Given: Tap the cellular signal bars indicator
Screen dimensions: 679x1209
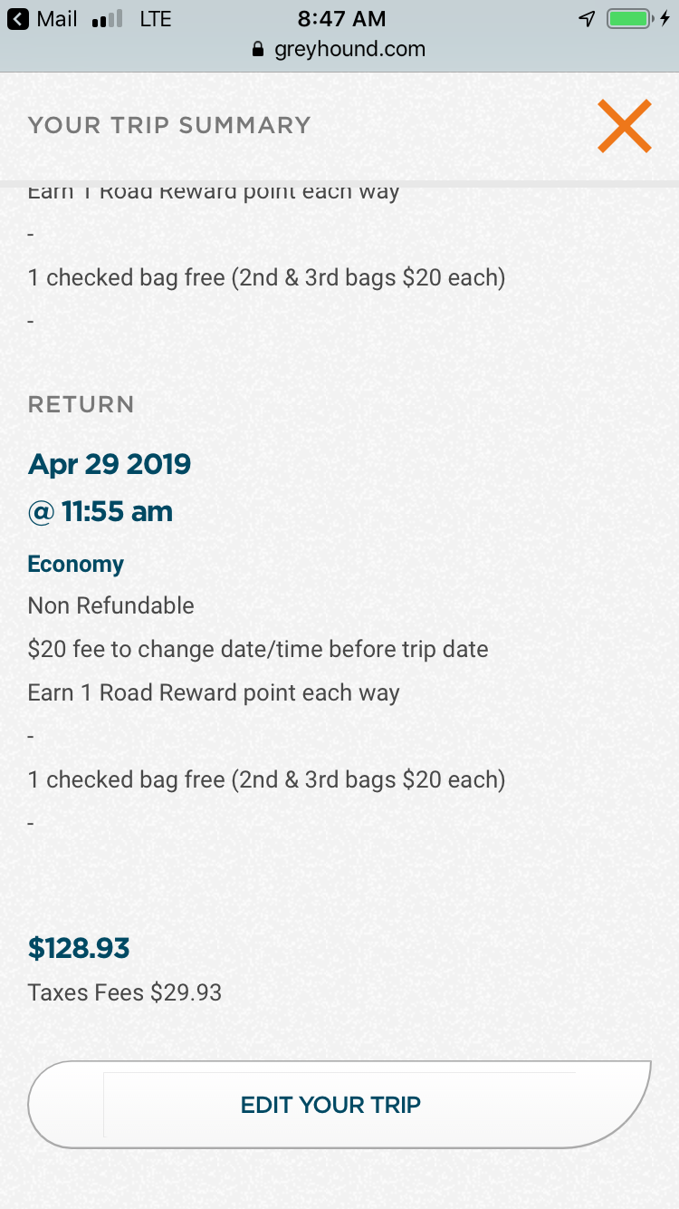Looking at the screenshot, I should [108, 19].
